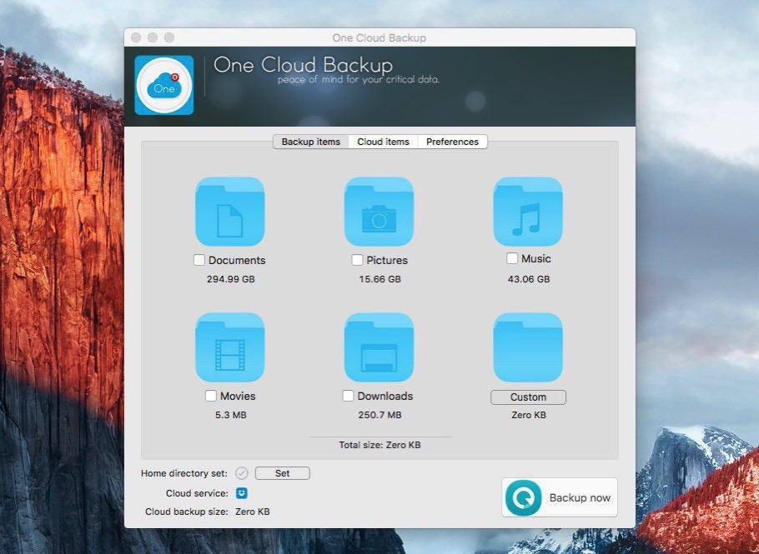Click the 43.06 GB Music size
This screenshot has width=759, height=554.
pyautogui.click(x=529, y=279)
